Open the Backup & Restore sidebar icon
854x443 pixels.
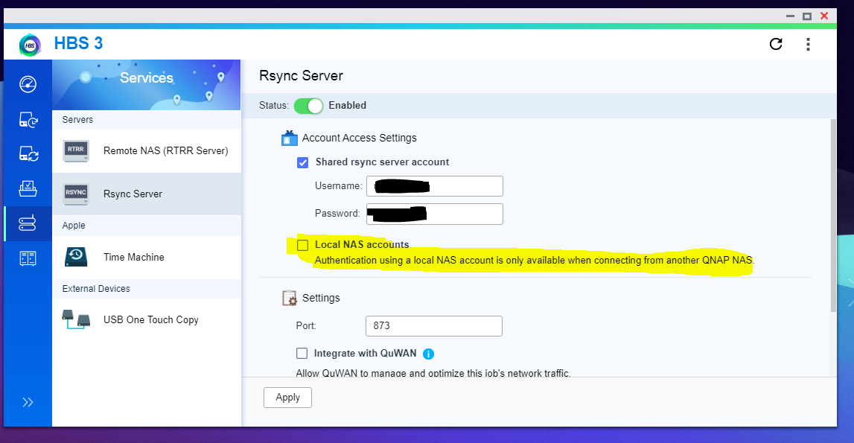click(28, 118)
